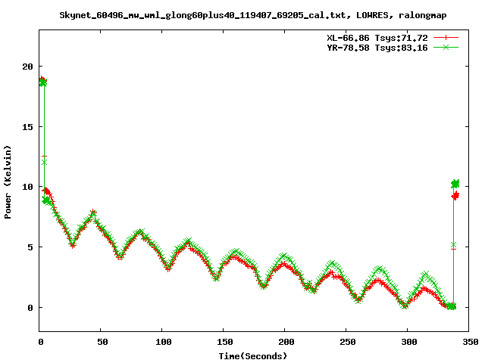Click the Power (Kelvin) axis label

(x=8, y=182)
